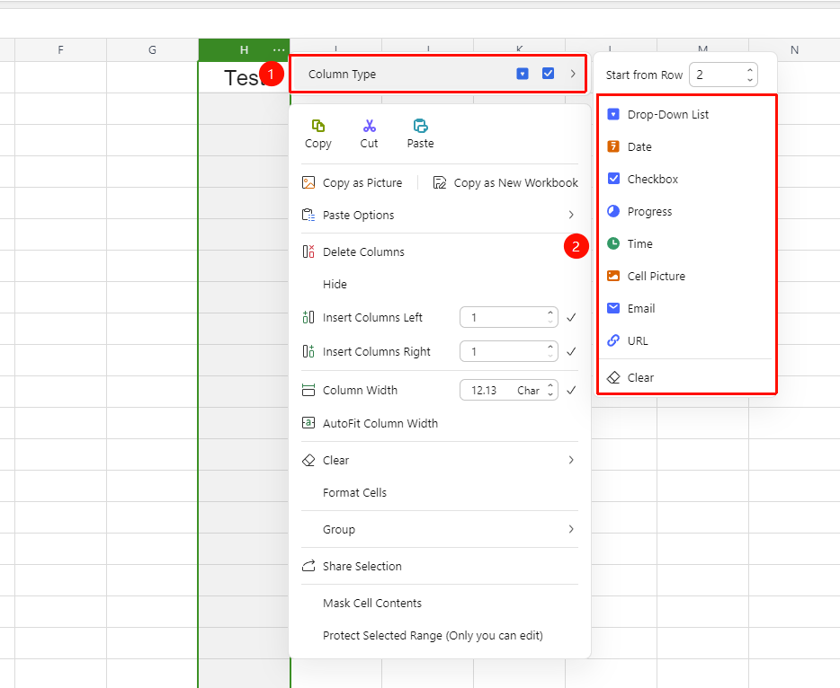840x688 pixels.
Task: Open the Column Type submenu chevron
Action: (573, 74)
